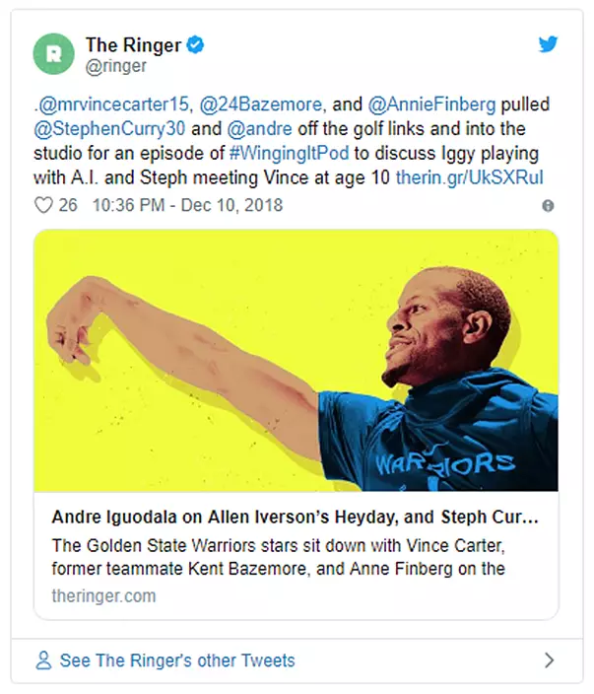594x694 pixels.
Task: Click The Ringer profile avatar logo
Action: 53,53
